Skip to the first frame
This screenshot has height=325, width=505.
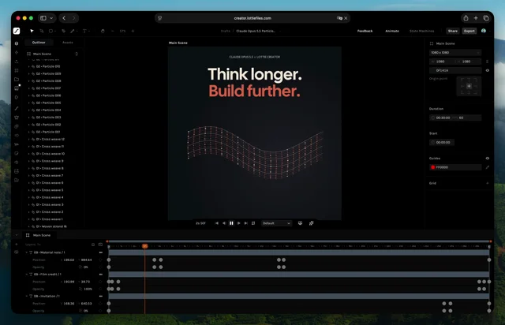216,223
